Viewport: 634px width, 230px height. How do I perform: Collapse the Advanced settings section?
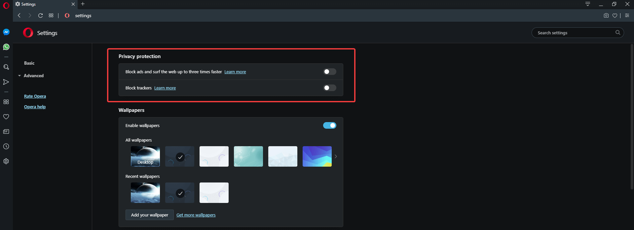pyautogui.click(x=31, y=76)
